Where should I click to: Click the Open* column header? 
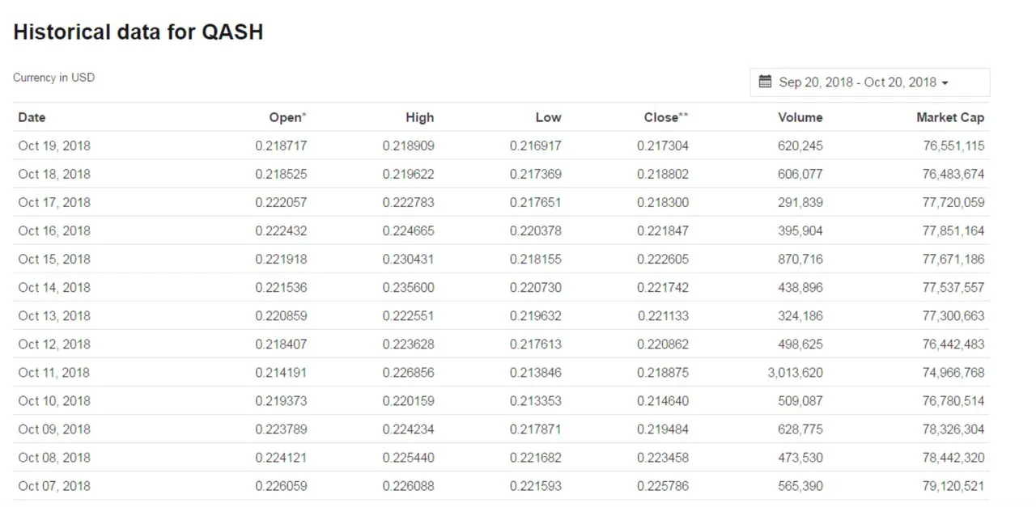288,117
